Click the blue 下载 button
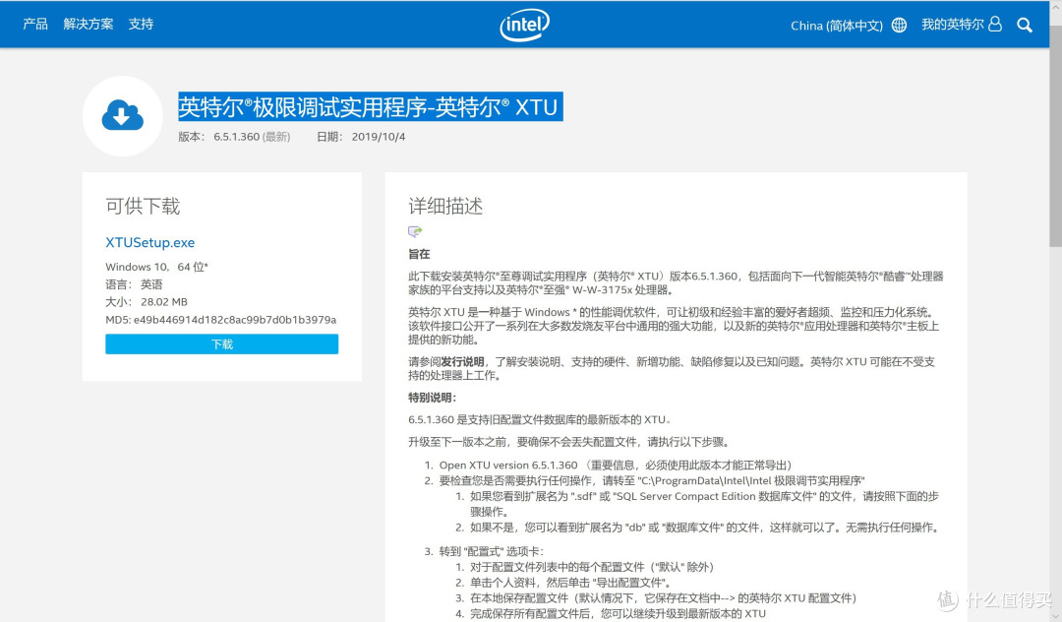This screenshot has width=1062, height=622. click(x=221, y=344)
